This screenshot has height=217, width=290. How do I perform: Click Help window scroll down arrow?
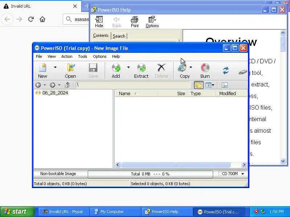[283, 161]
